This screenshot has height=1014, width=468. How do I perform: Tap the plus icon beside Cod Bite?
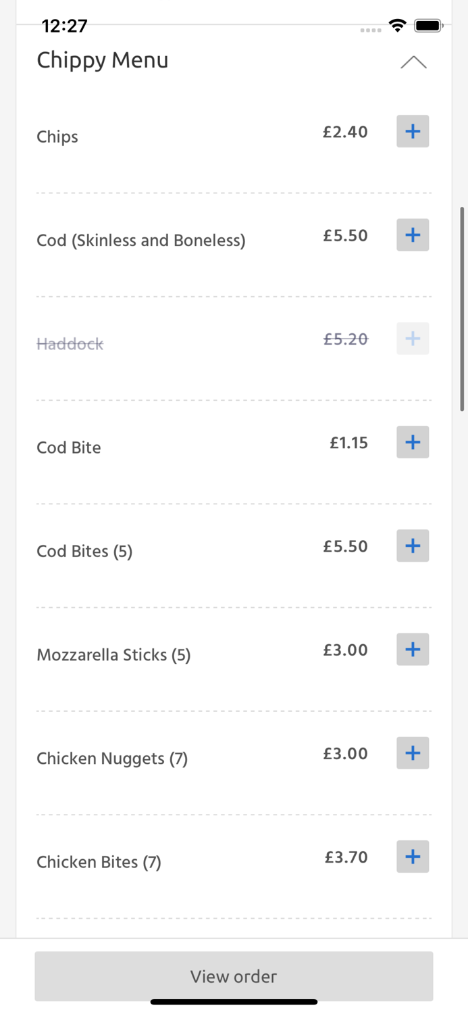(413, 442)
